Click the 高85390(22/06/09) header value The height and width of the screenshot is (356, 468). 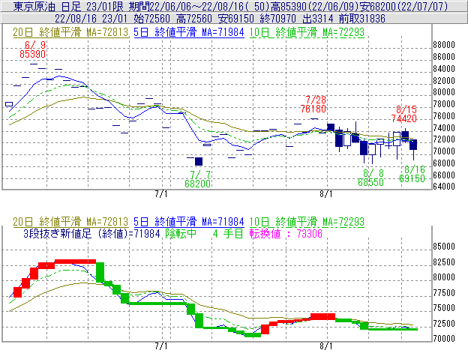(x=315, y=6)
